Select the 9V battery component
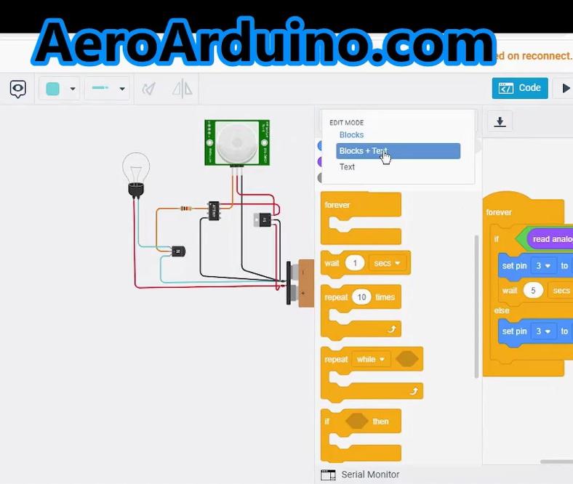Screen dimensions: 573x484 click(x=300, y=283)
